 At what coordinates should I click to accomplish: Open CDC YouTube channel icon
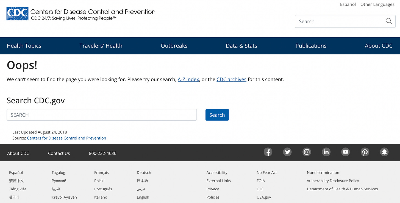coord(345,152)
